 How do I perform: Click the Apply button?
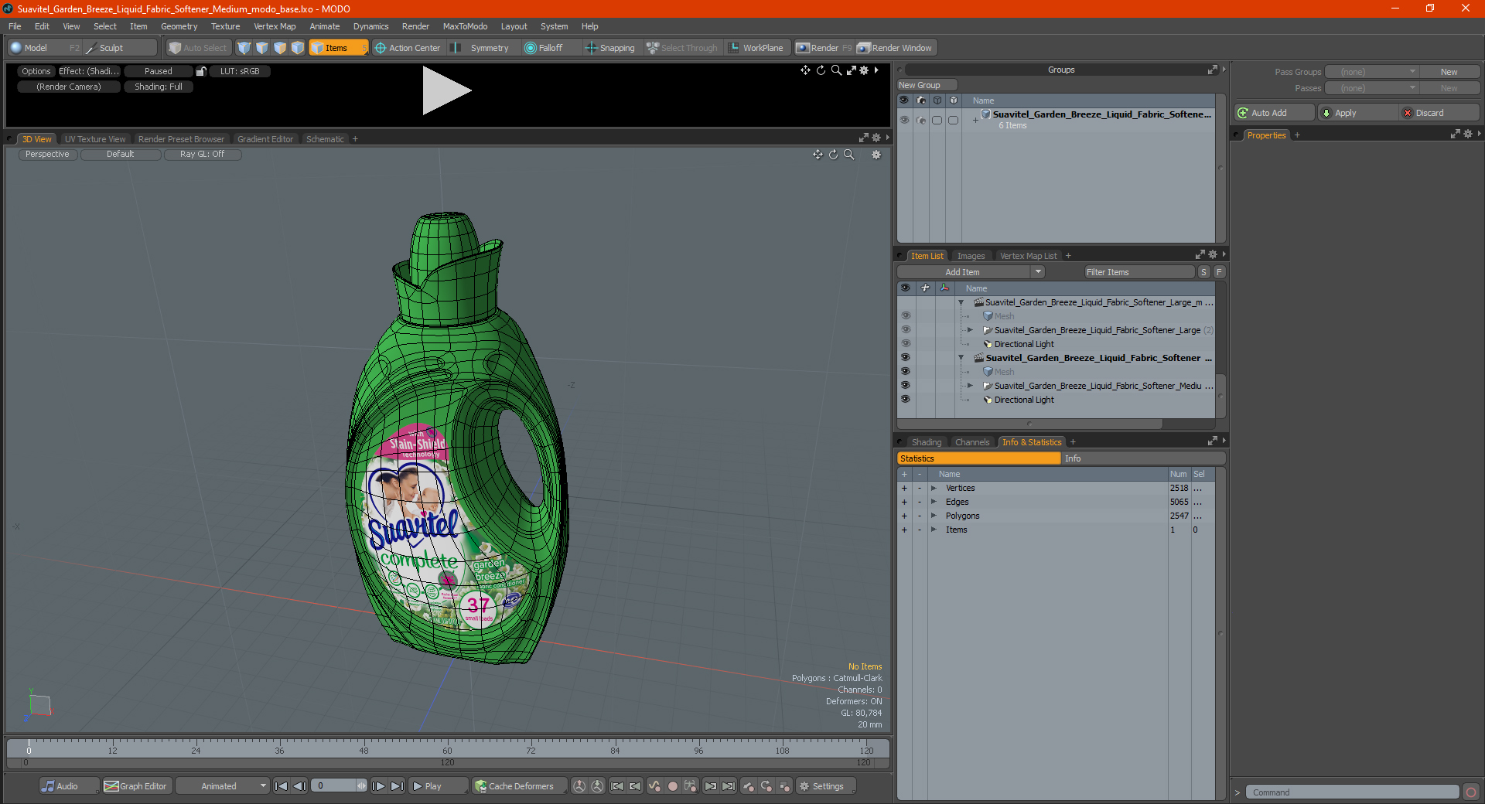point(1357,113)
